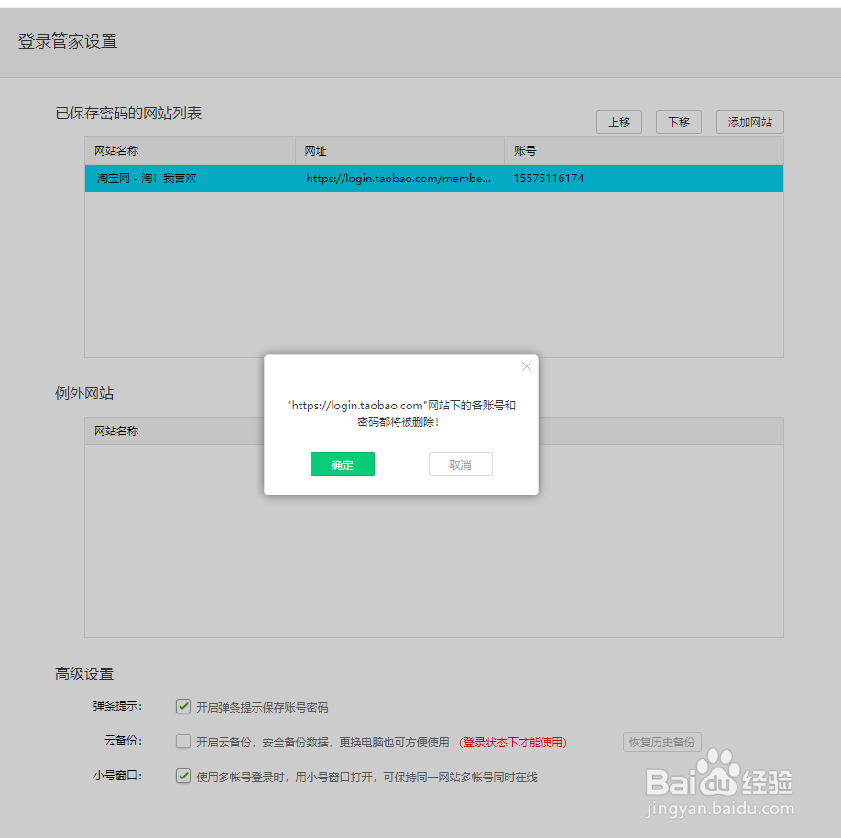Click the 小号窗口 setting label
The image size is (841, 838).
click(x=117, y=776)
